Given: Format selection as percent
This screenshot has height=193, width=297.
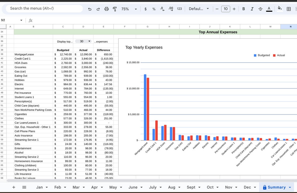Looking at the screenshot, I should 154,9.
